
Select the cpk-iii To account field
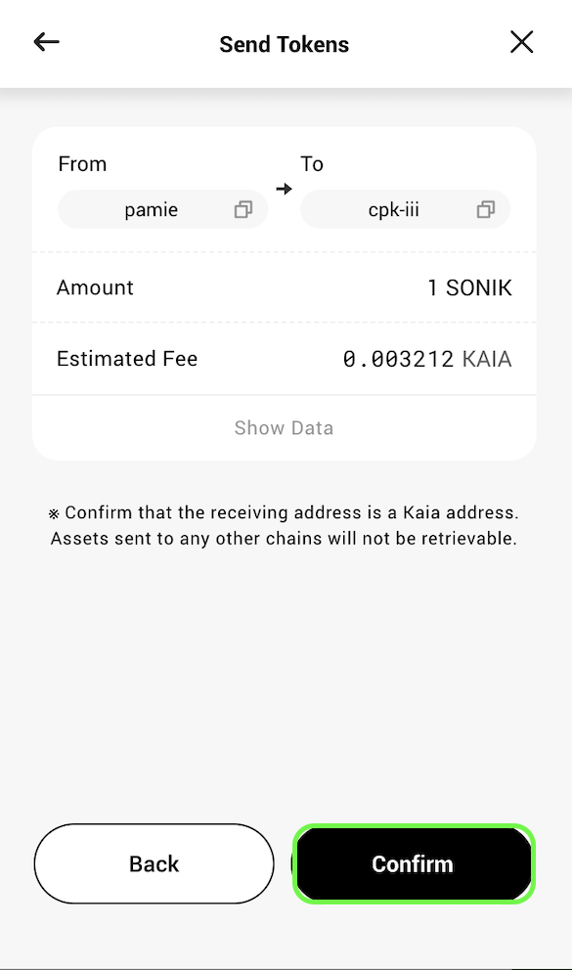coord(405,209)
